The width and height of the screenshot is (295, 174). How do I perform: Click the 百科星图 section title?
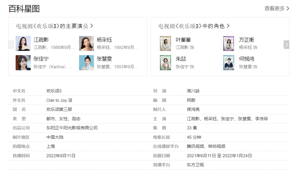tap(24, 9)
